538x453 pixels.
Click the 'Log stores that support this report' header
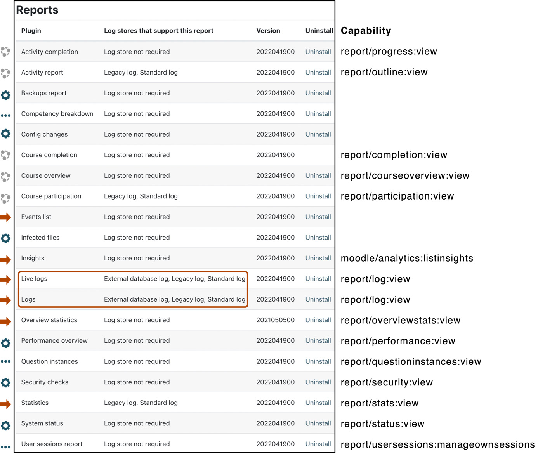point(159,31)
